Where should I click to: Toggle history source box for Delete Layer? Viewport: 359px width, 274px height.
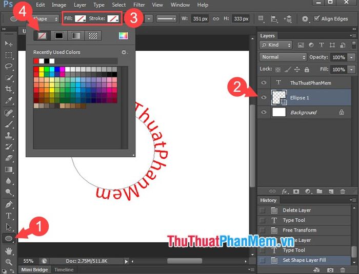click(263, 210)
